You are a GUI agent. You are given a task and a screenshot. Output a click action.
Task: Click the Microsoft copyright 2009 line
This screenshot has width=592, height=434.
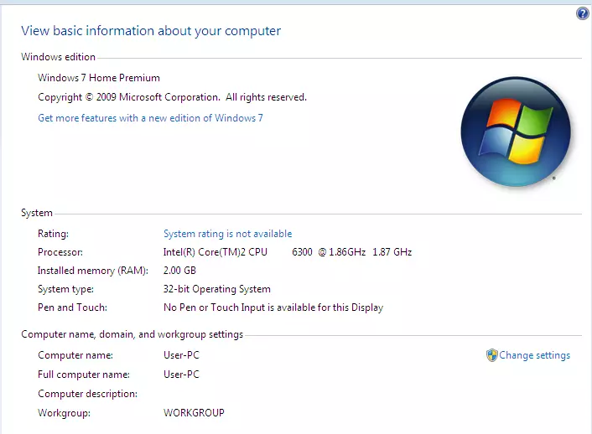coord(172,97)
